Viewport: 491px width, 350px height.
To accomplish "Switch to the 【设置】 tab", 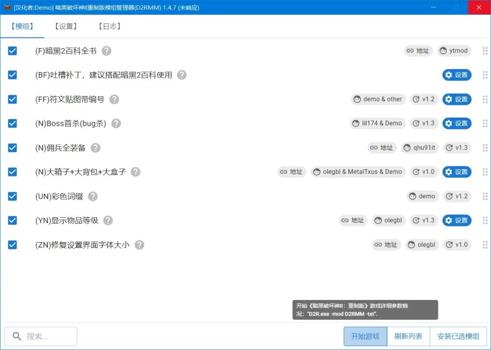I will pyautogui.click(x=65, y=26).
